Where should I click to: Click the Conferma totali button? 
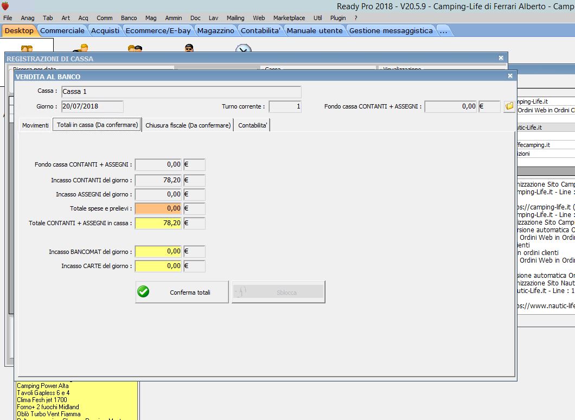click(x=182, y=292)
